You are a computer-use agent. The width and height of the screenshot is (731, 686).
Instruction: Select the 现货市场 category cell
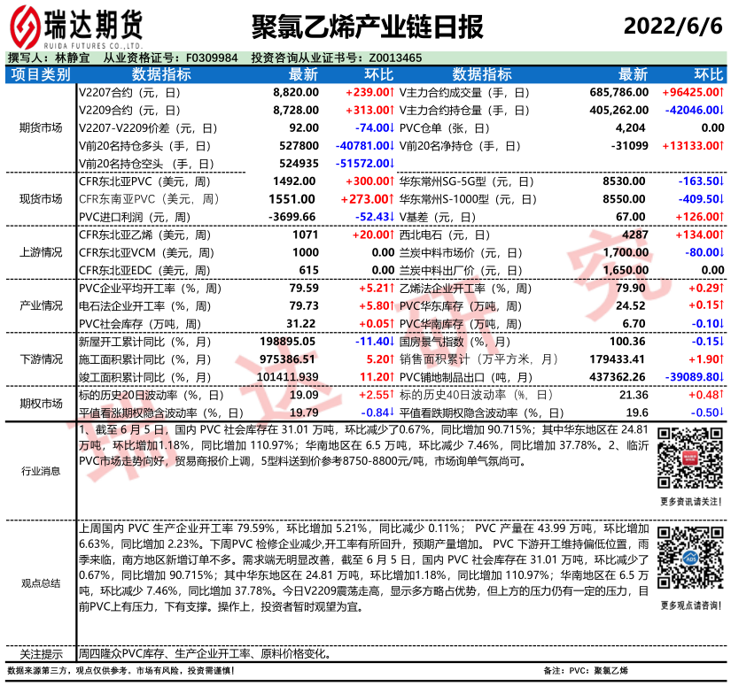(x=41, y=198)
